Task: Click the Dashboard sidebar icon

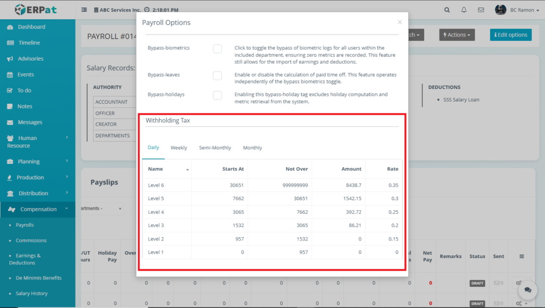Action: point(10,27)
